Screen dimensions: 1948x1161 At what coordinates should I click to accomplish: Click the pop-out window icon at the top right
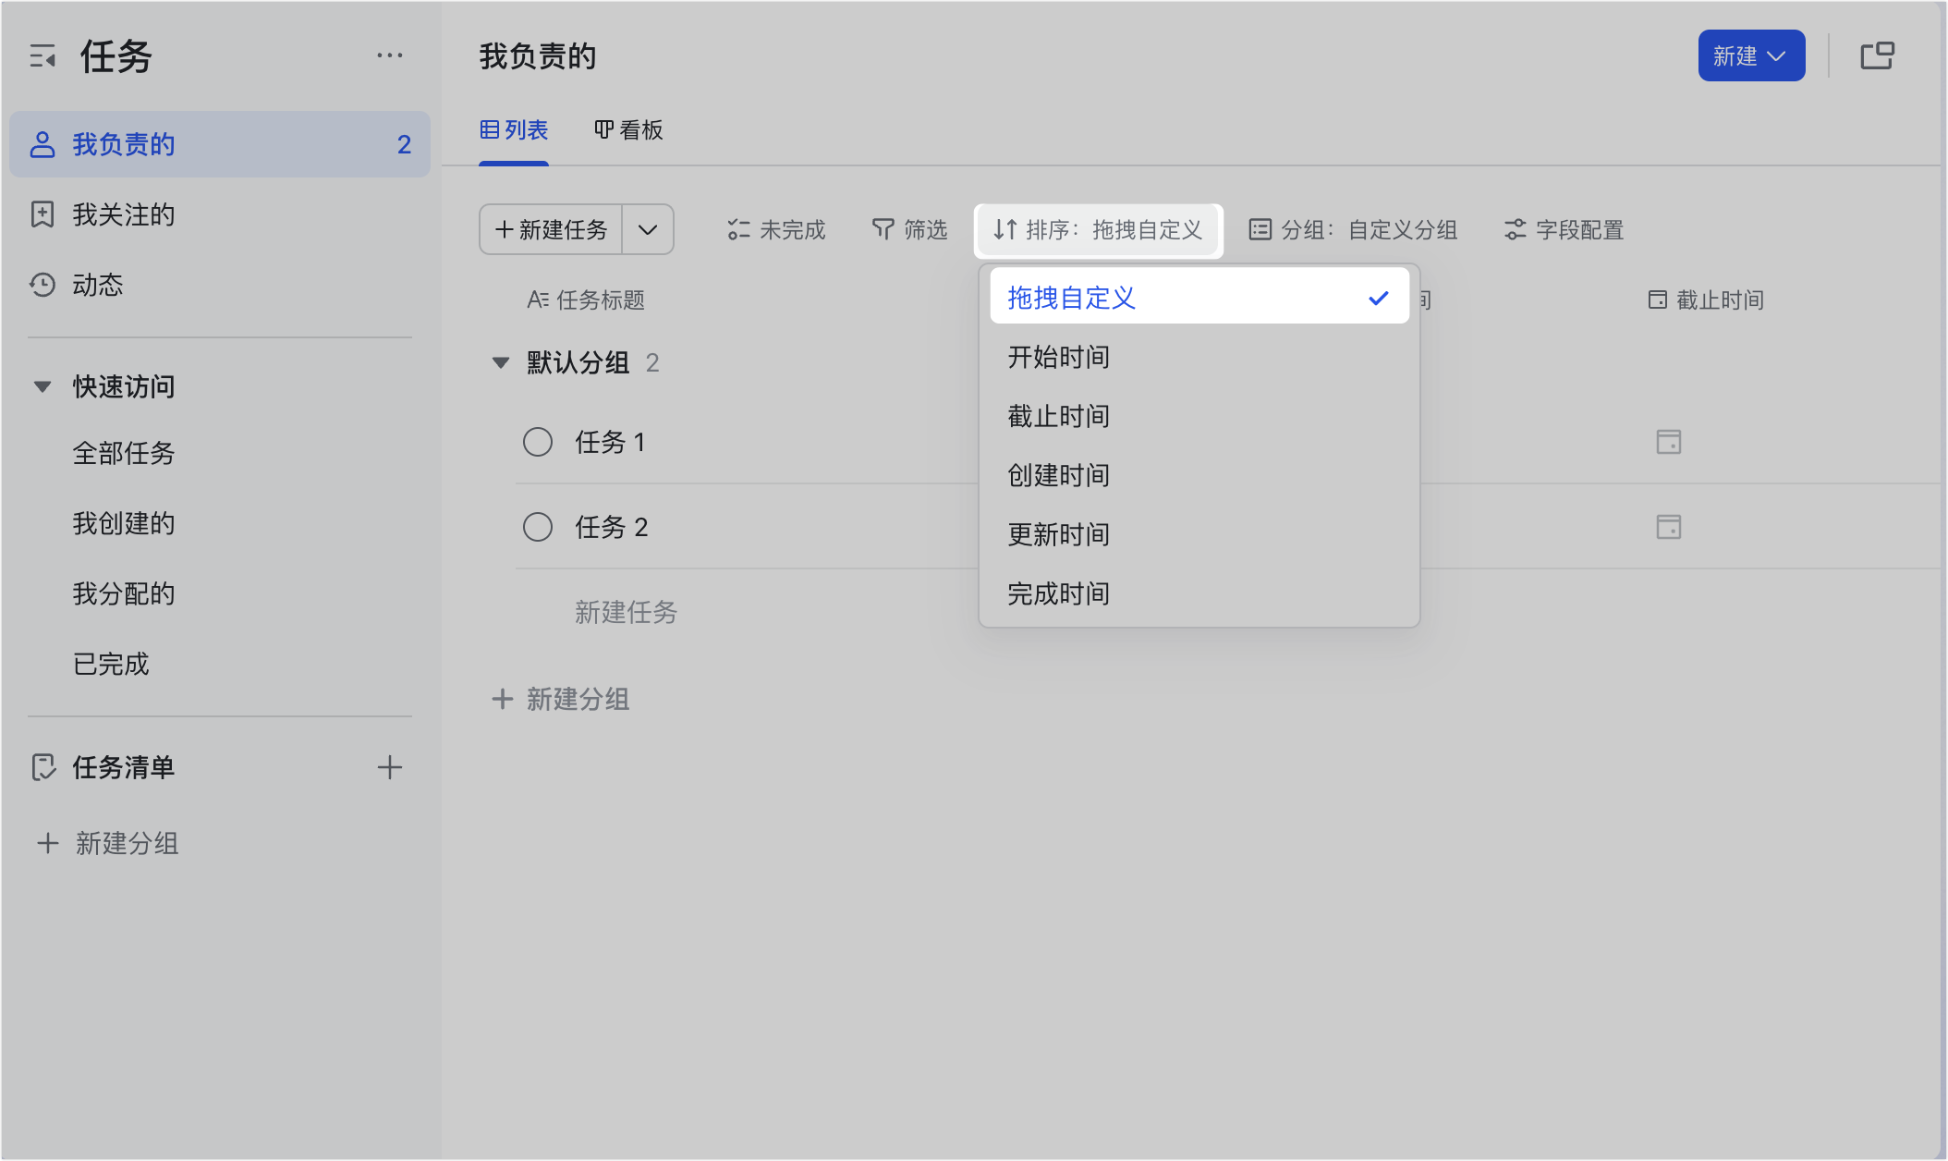[x=1877, y=55]
